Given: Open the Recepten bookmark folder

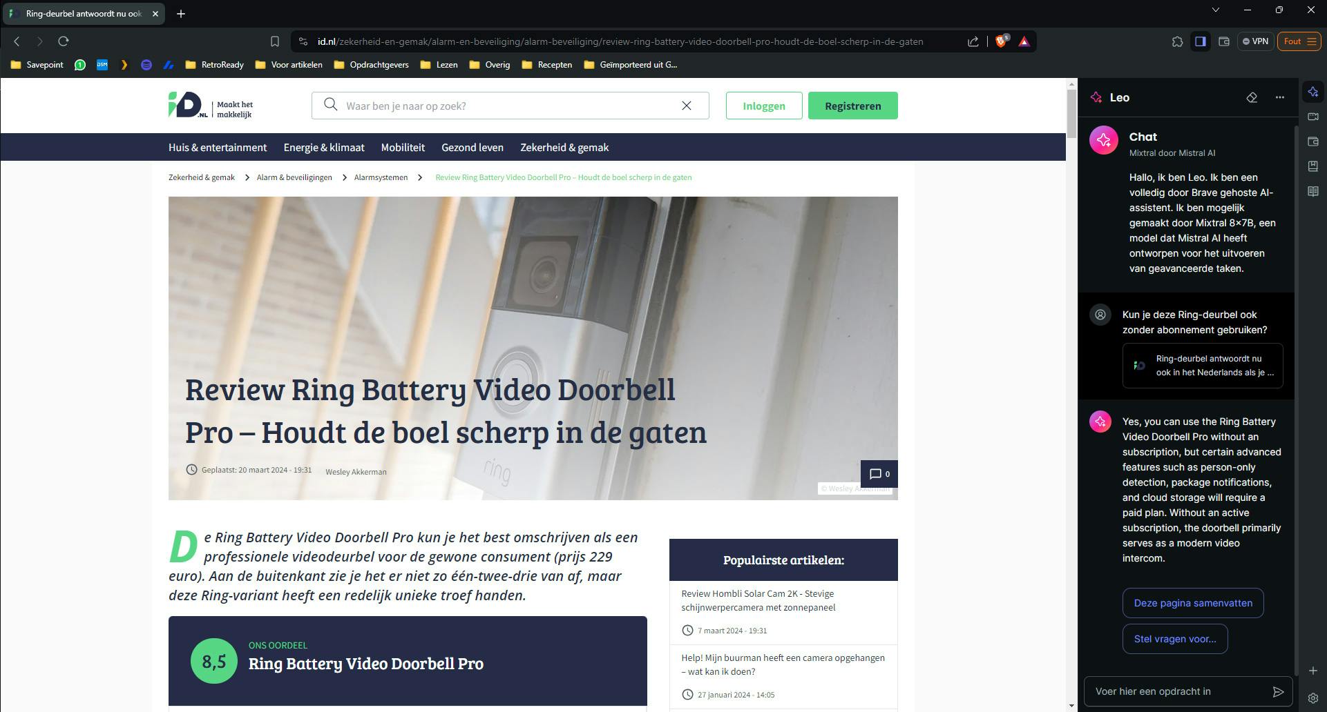Looking at the screenshot, I should [547, 65].
